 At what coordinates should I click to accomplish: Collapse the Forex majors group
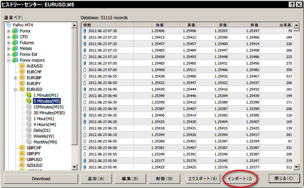(8, 61)
